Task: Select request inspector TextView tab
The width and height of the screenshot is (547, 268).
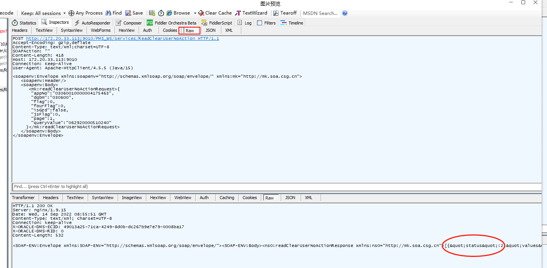Action: pyautogui.click(x=44, y=30)
